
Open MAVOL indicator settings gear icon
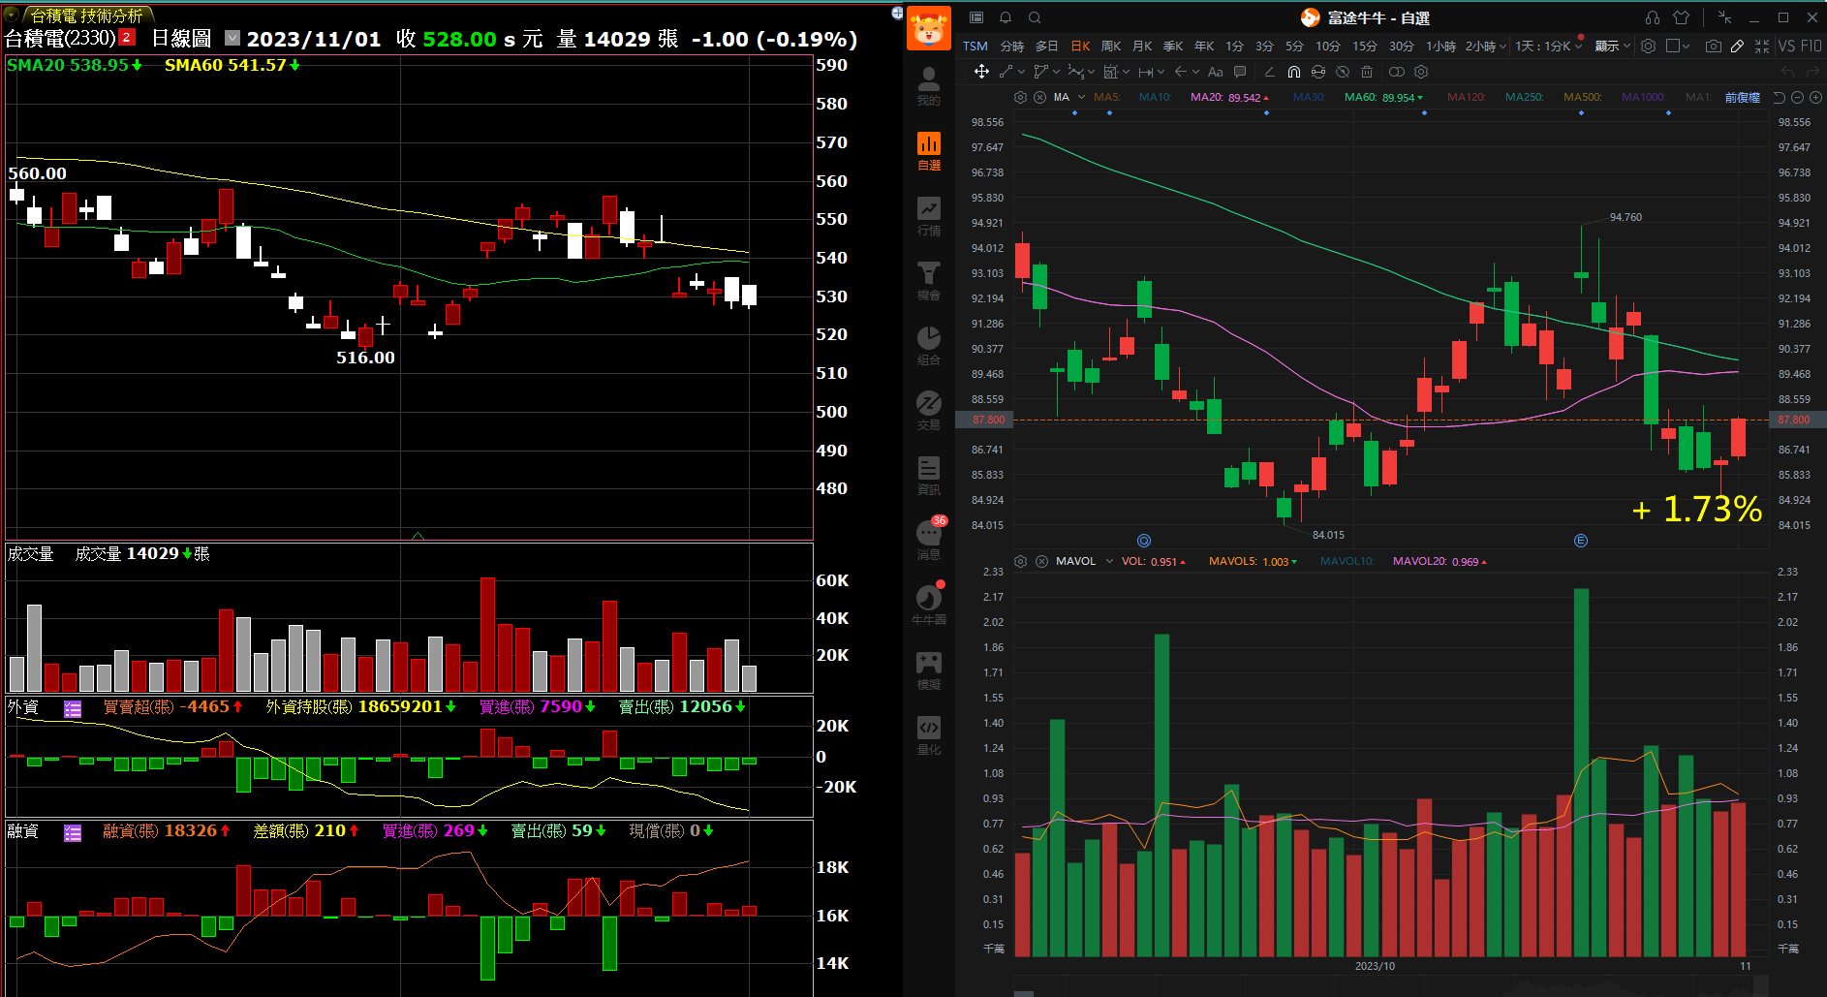(x=1020, y=561)
